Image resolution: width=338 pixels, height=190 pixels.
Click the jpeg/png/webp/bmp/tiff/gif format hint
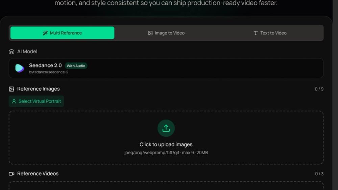(x=166, y=153)
